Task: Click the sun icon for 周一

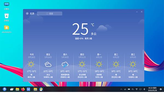Action: (x=99, y=64)
